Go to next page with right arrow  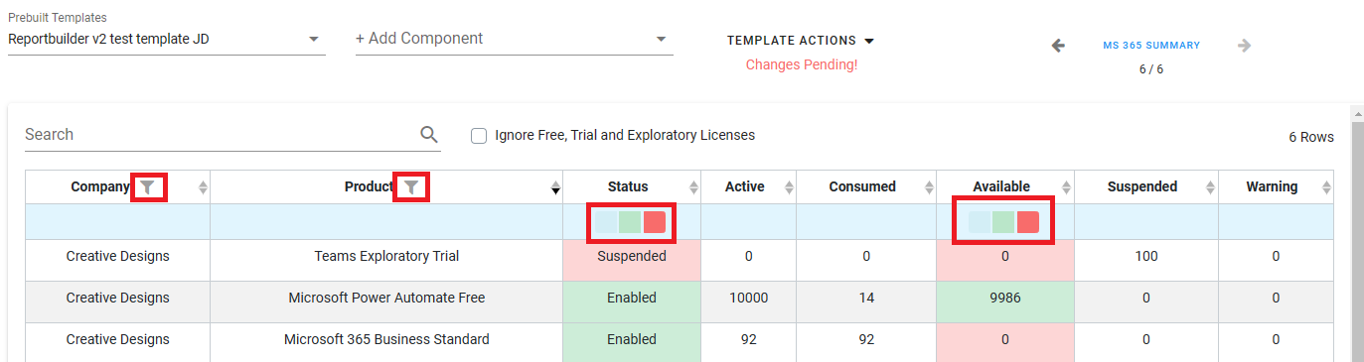click(1244, 46)
